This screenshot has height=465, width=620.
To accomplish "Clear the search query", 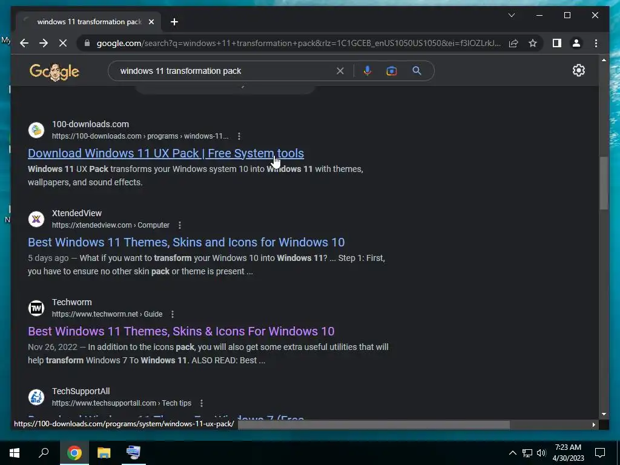I will pyautogui.click(x=340, y=71).
